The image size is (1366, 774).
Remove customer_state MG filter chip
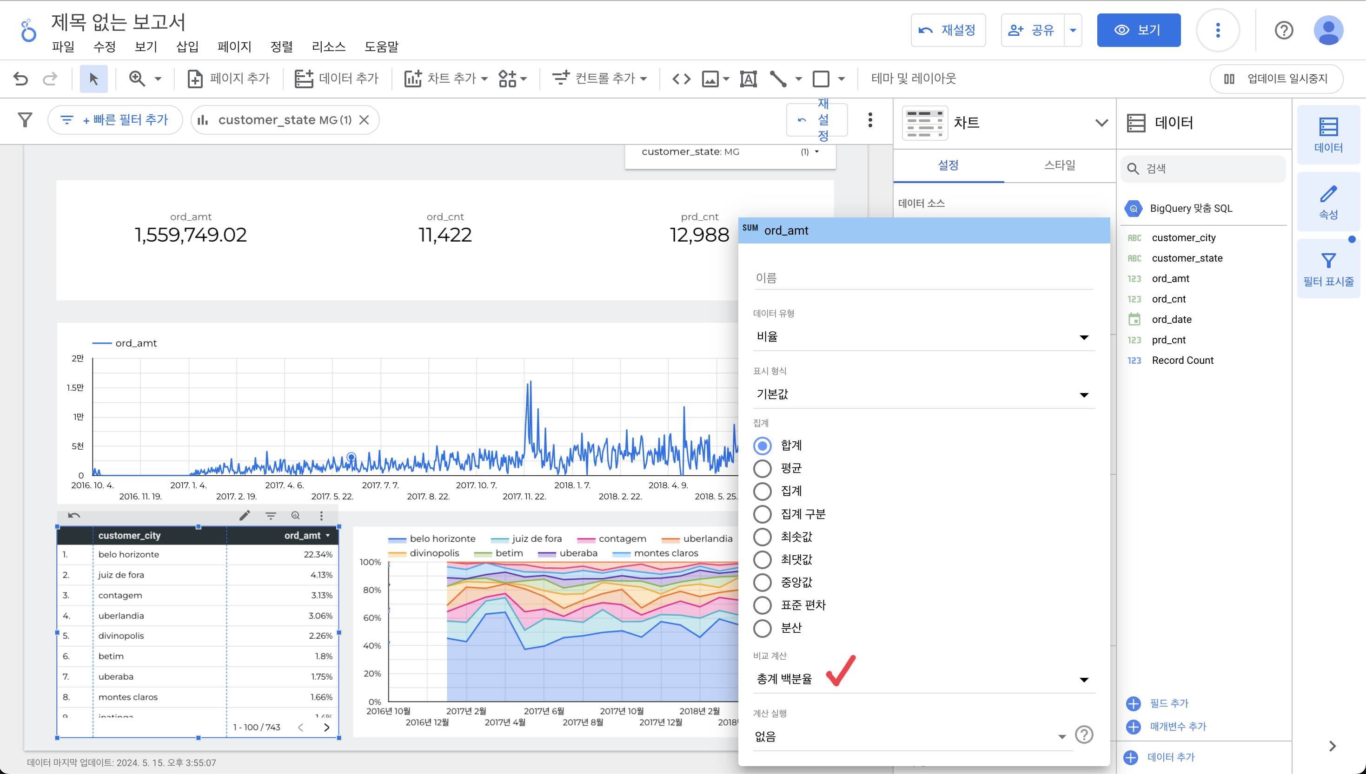point(365,120)
